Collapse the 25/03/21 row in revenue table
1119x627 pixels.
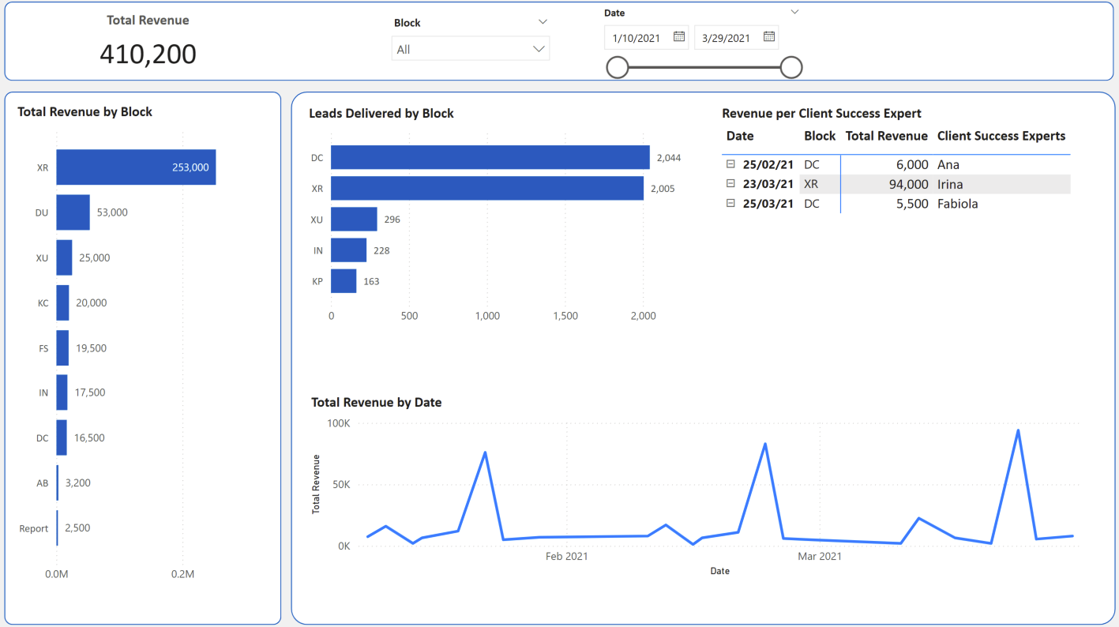(730, 203)
